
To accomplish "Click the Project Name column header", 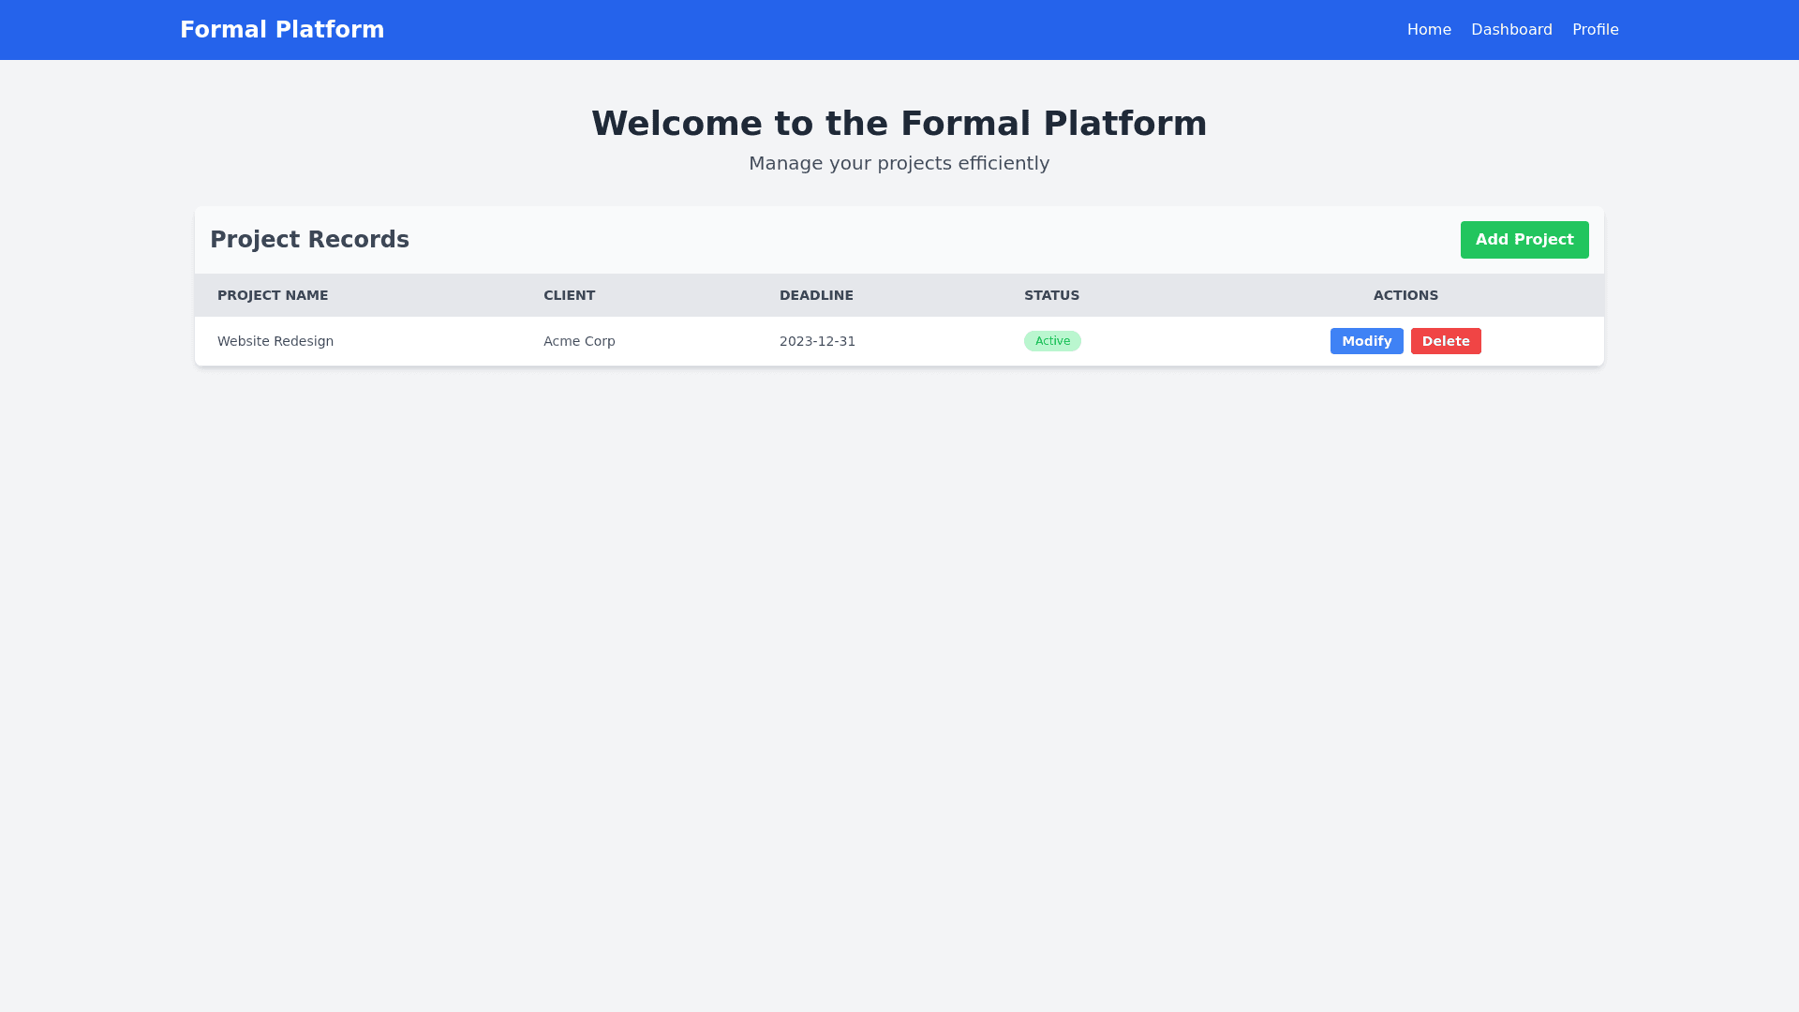I will (x=273, y=295).
